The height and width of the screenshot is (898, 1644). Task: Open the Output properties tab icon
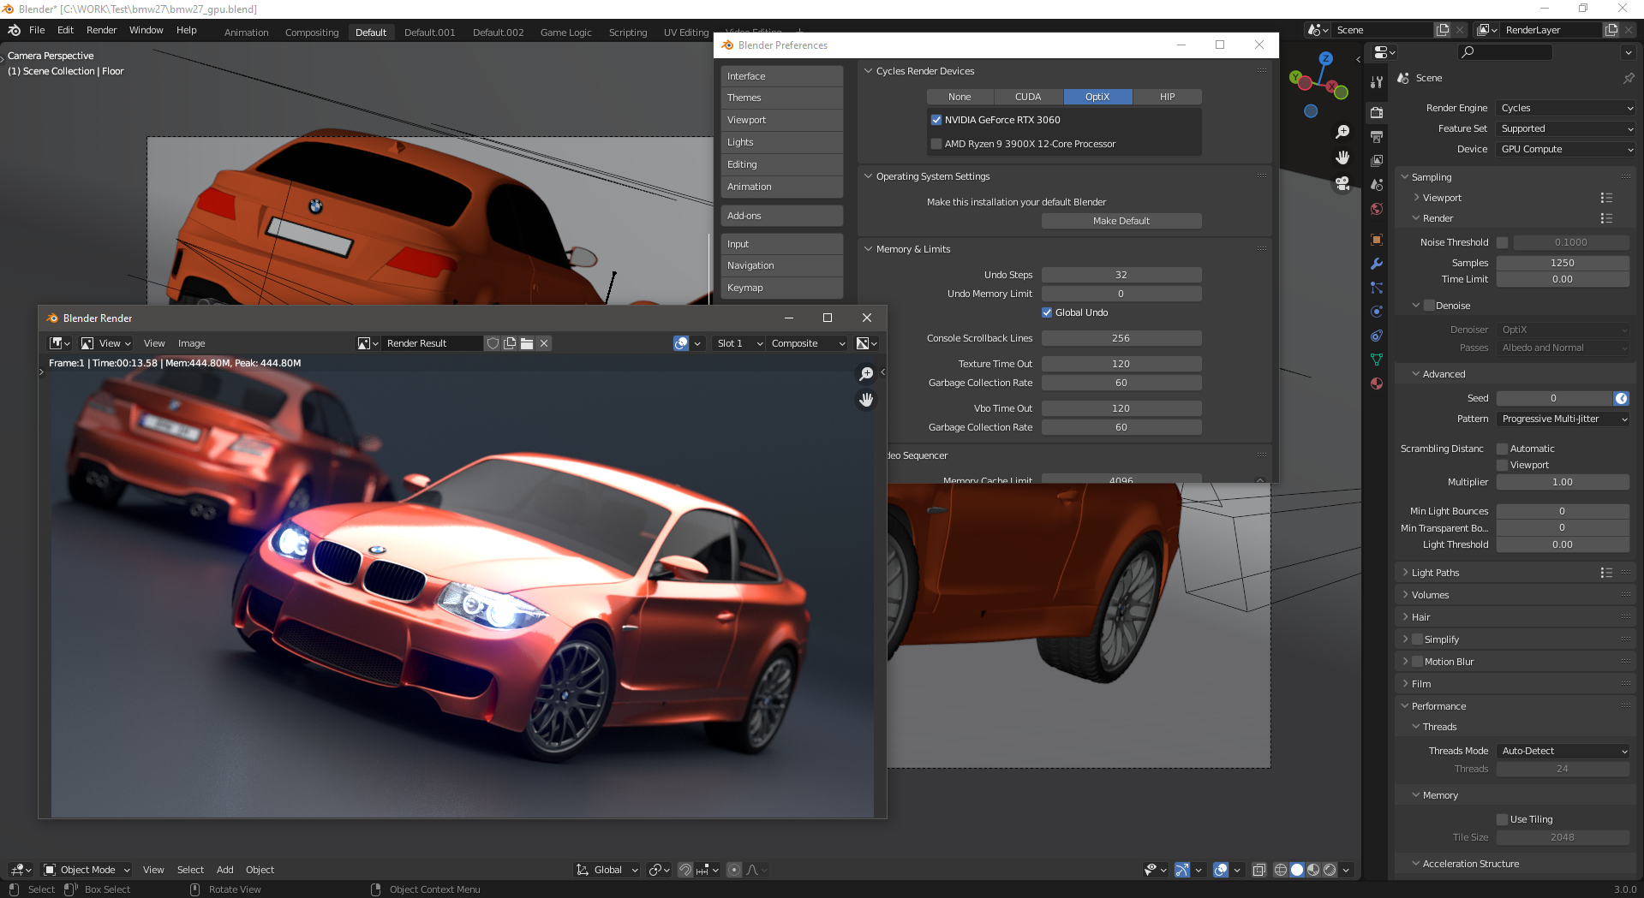tap(1377, 137)
